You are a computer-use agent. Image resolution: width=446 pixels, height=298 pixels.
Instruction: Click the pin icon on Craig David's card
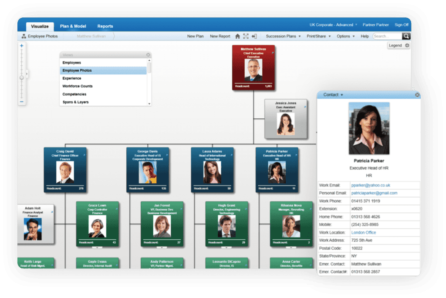click(84, 155)
